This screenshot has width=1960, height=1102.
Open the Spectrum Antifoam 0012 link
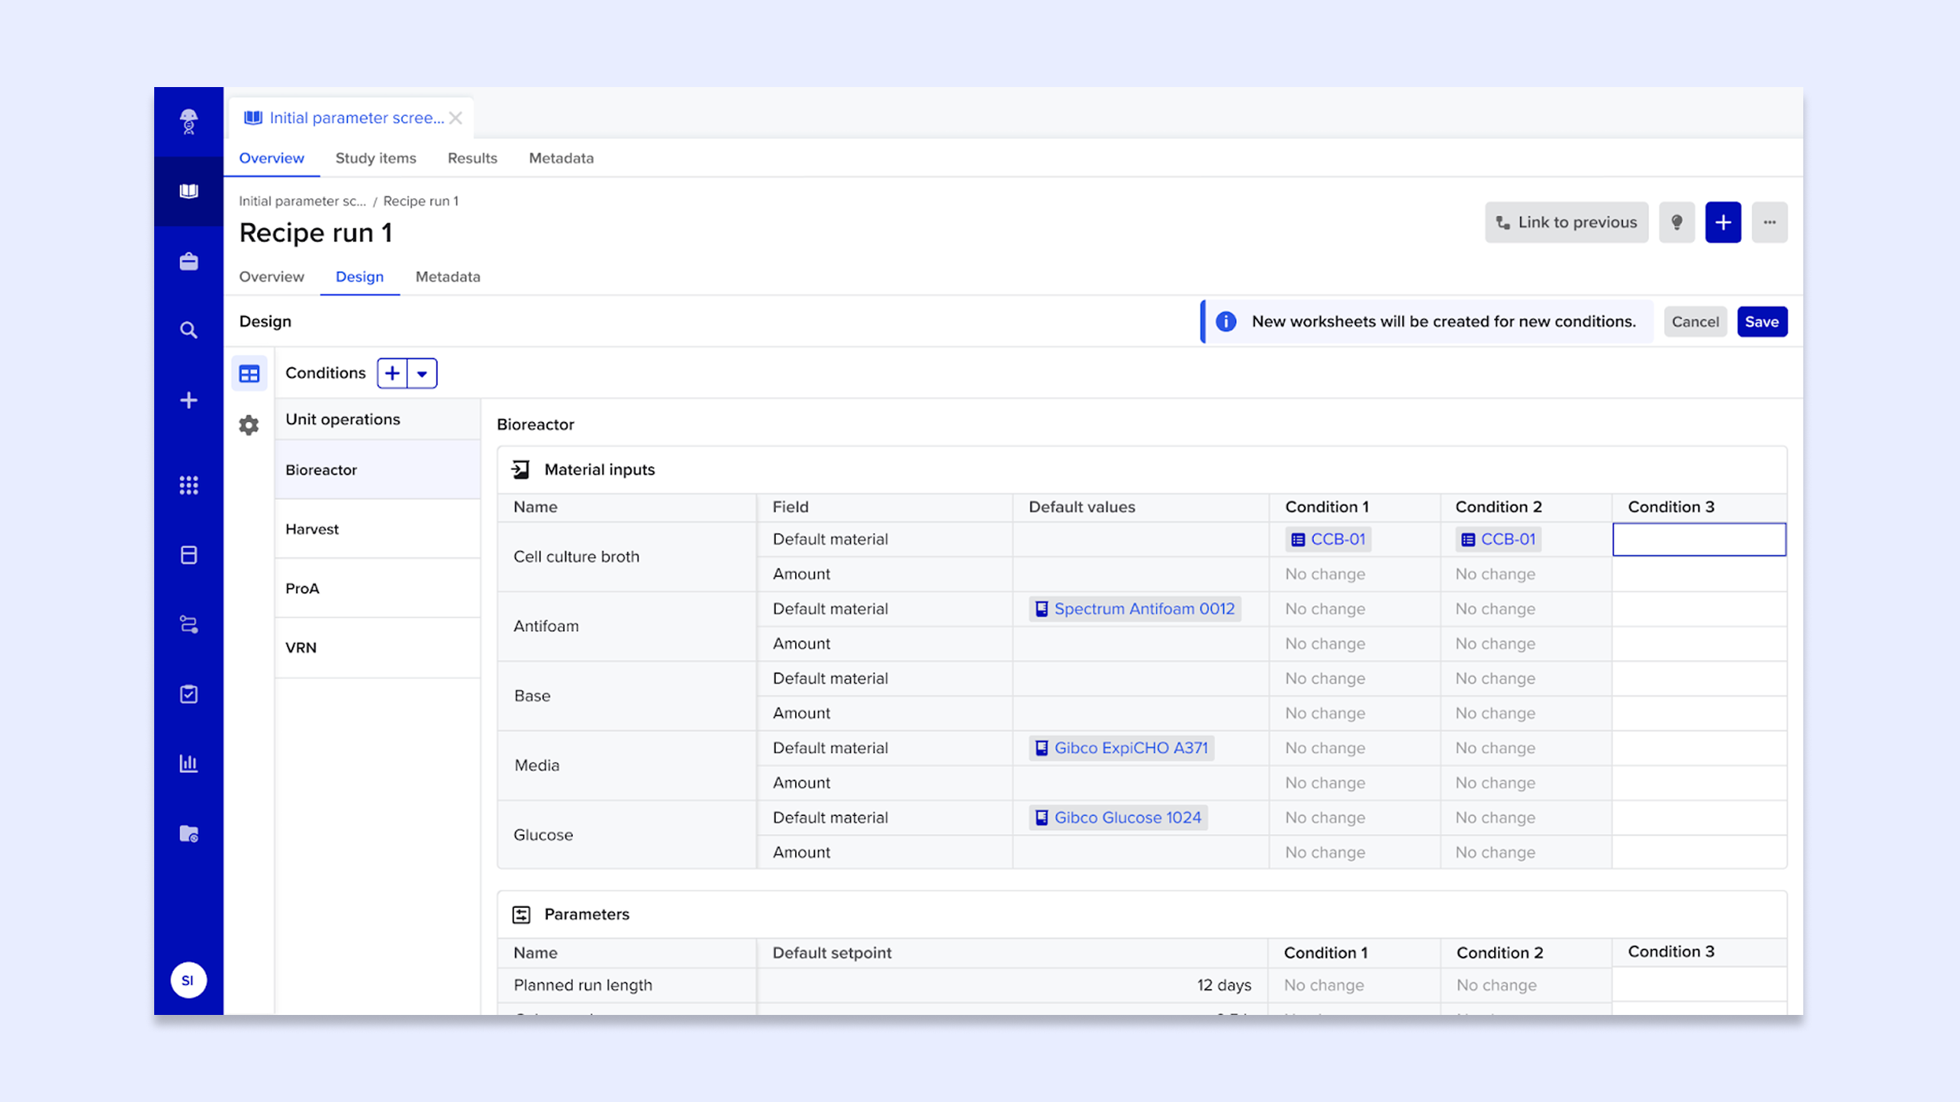1143,609
